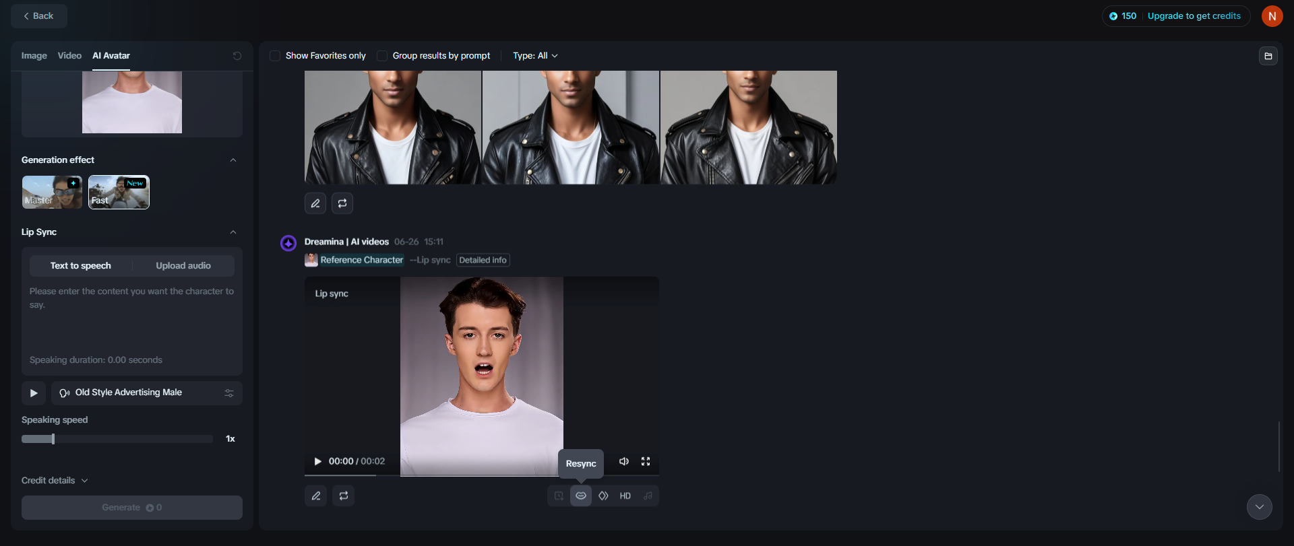This screenshot has width=1294, height=546.
Task: Preview the selected voice with the play button
Action: 34,393
